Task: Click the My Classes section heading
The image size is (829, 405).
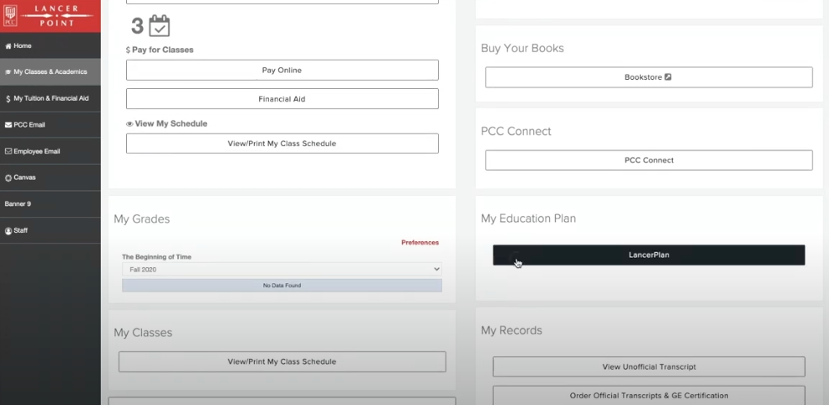Action: click(x=143, y=333)
